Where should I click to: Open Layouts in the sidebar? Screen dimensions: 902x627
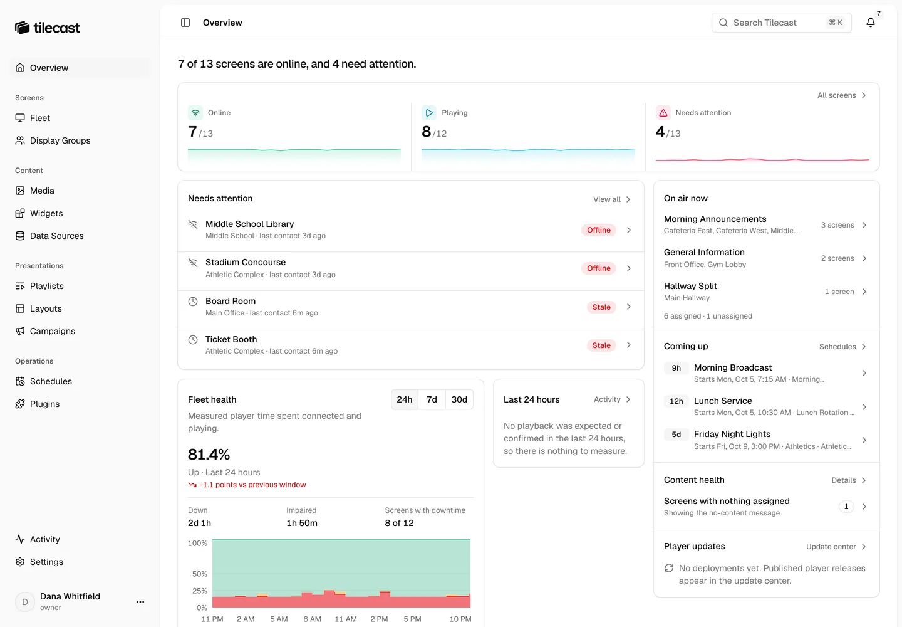click(80, 308)
